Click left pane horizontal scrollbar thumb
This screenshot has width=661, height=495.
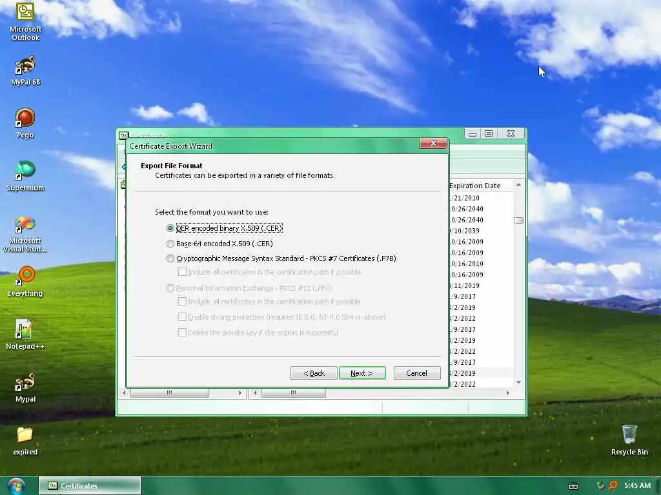(170, 393)
